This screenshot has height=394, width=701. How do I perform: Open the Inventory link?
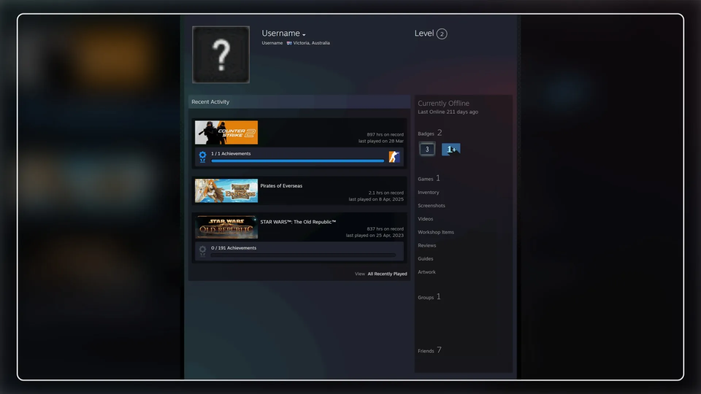coord(428,192)
